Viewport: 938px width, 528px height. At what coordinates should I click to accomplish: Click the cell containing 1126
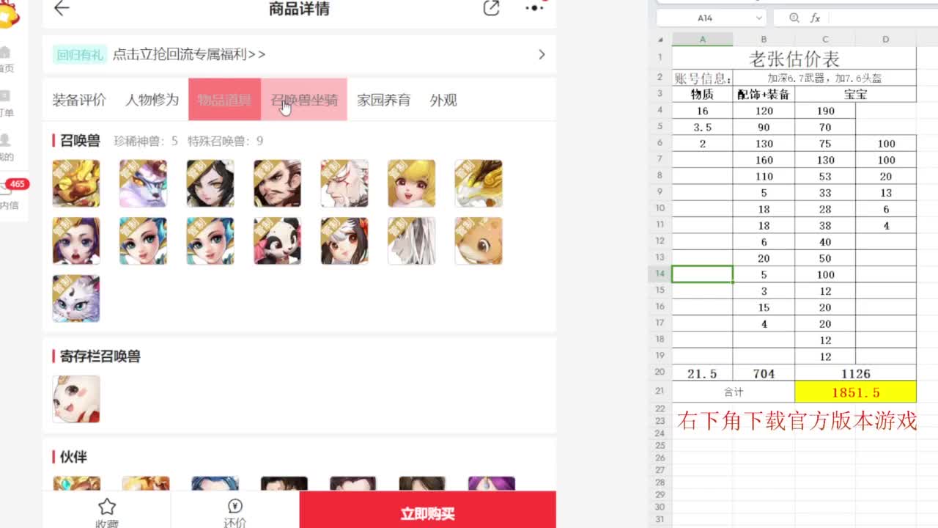855,373
